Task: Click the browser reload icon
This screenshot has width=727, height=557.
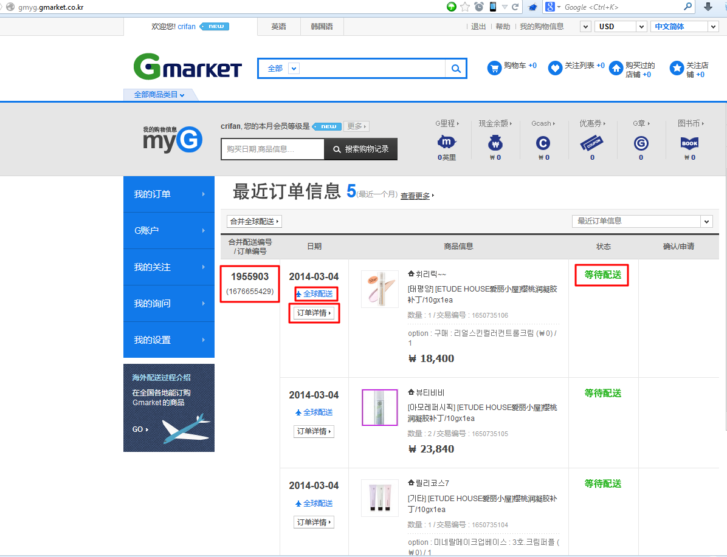Action: 515,7
